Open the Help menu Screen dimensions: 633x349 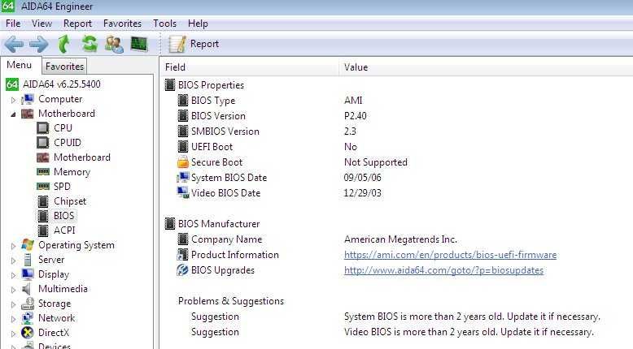(198, 24)
